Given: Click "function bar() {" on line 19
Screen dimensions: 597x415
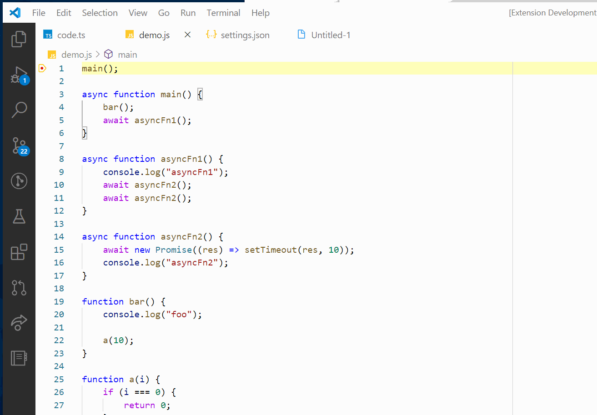Looking at the screenshot, I should [x=124, y=302].
